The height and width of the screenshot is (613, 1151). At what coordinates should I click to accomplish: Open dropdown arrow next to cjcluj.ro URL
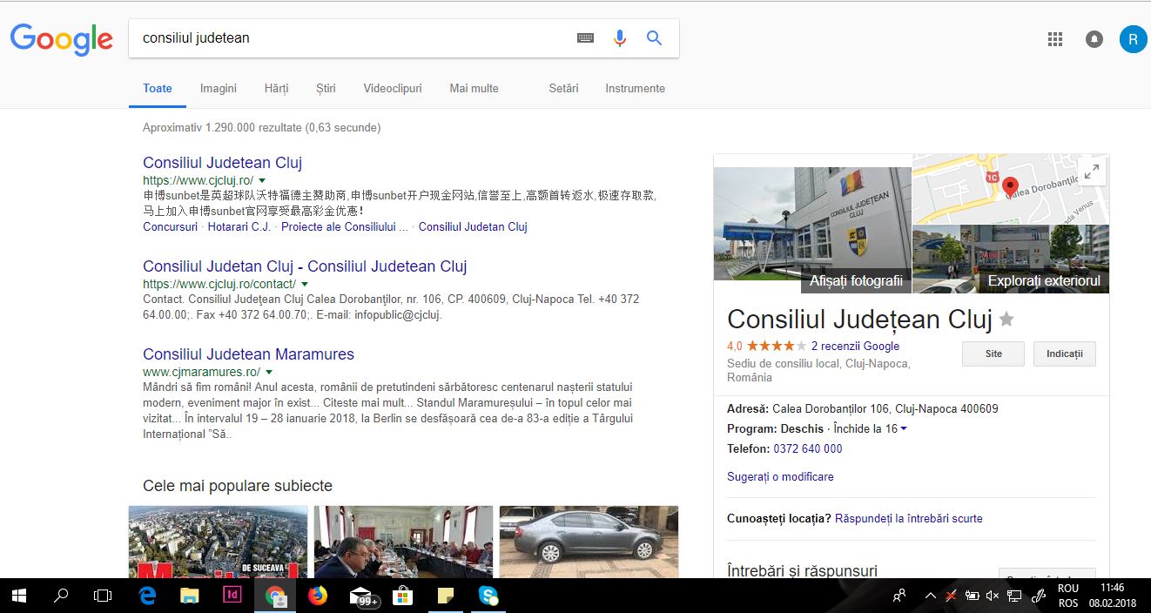[263, 180]
